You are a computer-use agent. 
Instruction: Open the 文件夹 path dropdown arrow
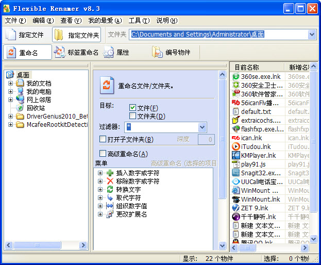point(312,35)
